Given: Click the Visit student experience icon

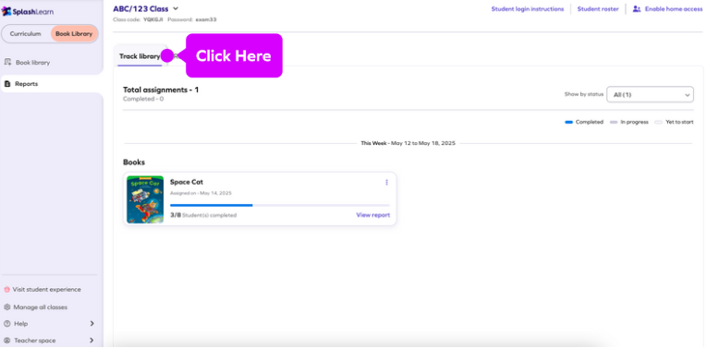Looking at the screenshot, I should [x=6, y=290].
